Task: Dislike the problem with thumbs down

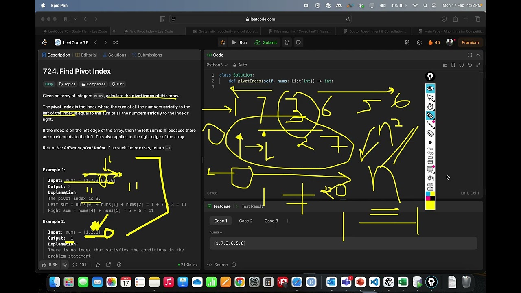Action: (64, 265)
